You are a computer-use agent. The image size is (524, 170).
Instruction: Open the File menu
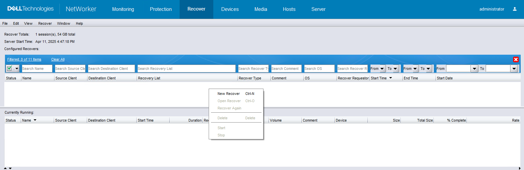tap(5, 23)
